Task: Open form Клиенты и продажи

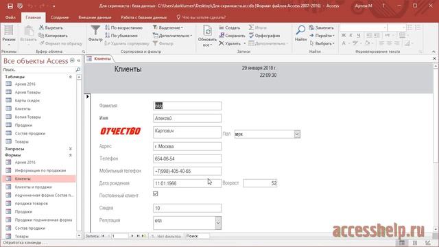Action: [33, 187]
